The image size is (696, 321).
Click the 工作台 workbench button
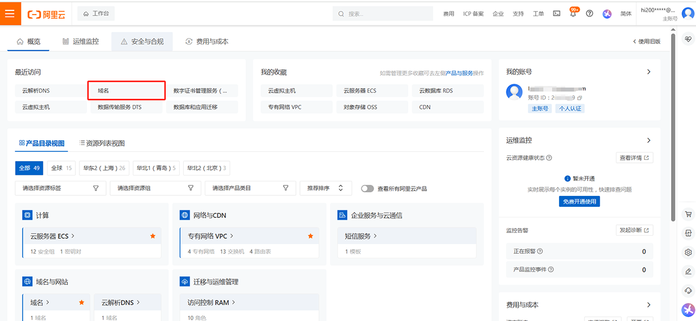[96, 13]
